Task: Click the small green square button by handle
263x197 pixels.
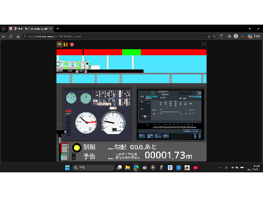Action: 59,127
